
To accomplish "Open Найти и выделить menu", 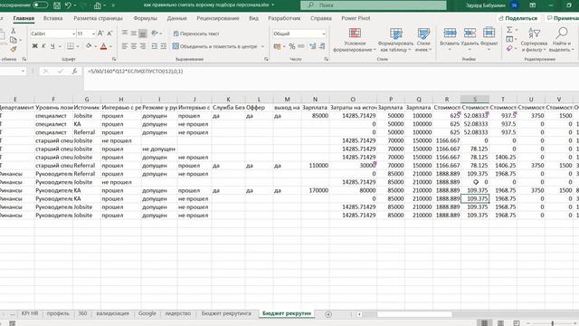I will [x=561, y=40].
